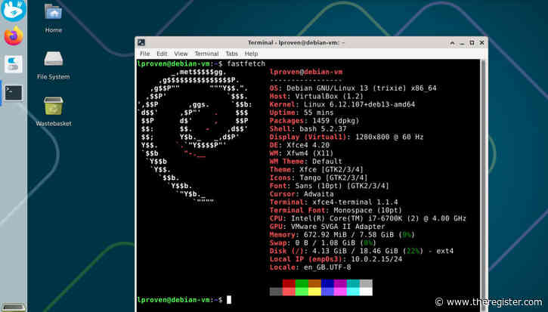Viewport: 548px width, 312px height.
Task: Open the View menu in Terminal
Action: pyautogui.click(x=181, y=54)
